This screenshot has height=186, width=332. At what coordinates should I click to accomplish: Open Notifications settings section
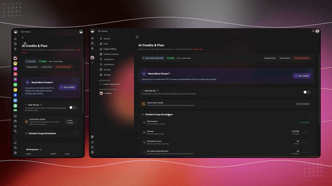click(109, 64)
